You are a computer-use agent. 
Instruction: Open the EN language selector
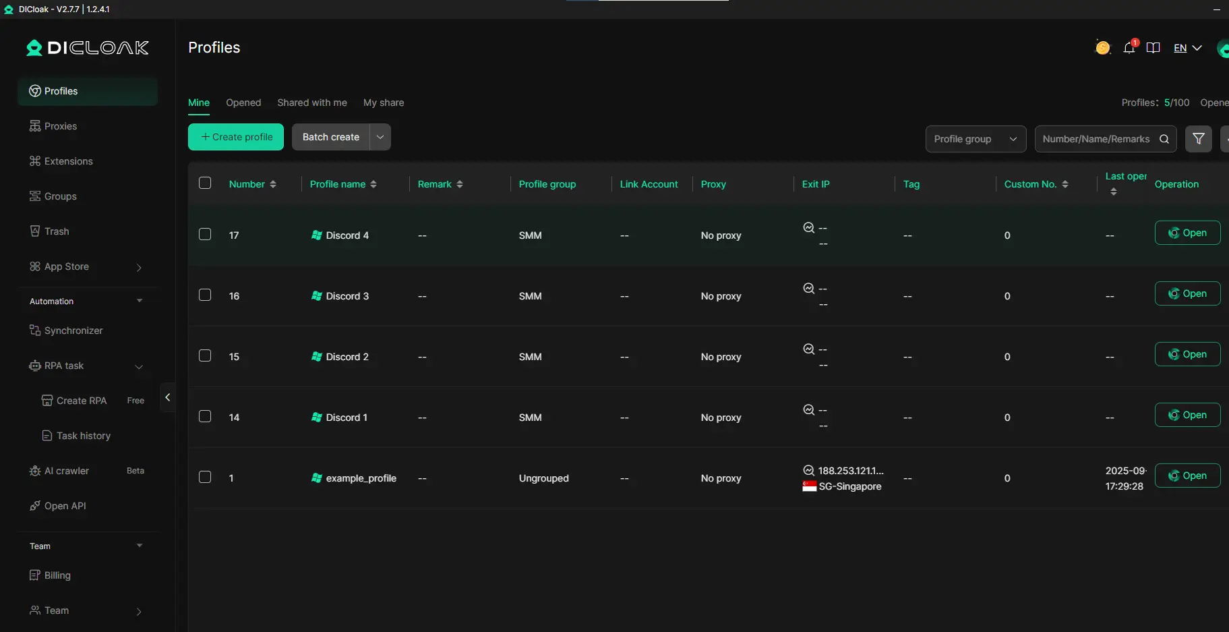pos(1187,48)
